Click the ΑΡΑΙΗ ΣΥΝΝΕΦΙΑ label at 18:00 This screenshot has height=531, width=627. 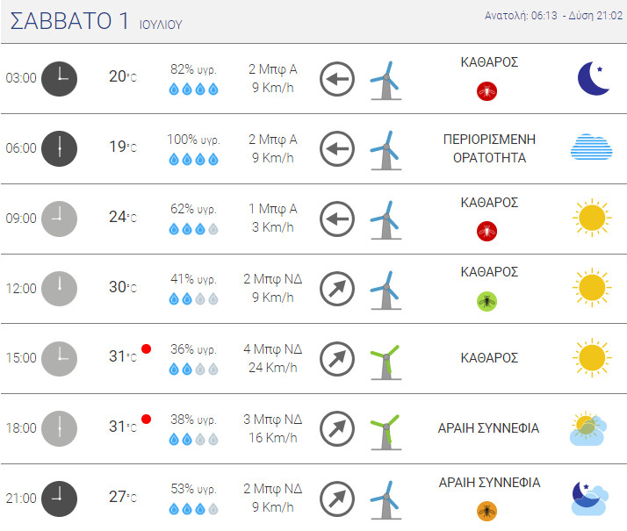pyautogui.click(x=488, y=428)
